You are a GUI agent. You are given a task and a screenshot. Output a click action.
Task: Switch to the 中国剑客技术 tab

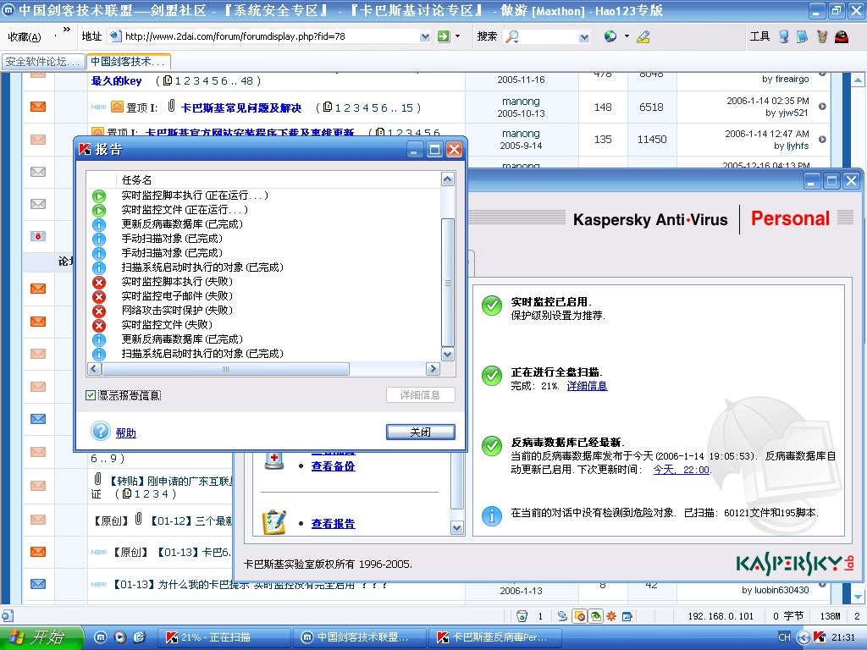(129, 61)
